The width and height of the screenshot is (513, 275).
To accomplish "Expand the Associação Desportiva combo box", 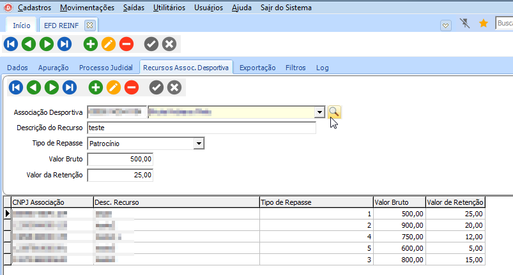I will (319, 112).
